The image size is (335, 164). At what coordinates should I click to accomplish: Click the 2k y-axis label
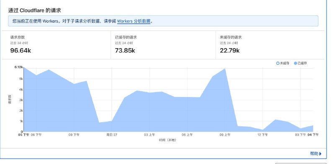pyautogui.click(x=21, y=110)
